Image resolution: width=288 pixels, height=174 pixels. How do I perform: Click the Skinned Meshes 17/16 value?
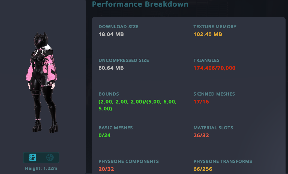[x=201, y=102]
